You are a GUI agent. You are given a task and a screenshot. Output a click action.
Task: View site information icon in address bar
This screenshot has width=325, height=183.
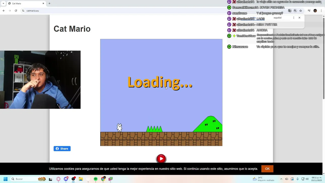pos(23,11)
